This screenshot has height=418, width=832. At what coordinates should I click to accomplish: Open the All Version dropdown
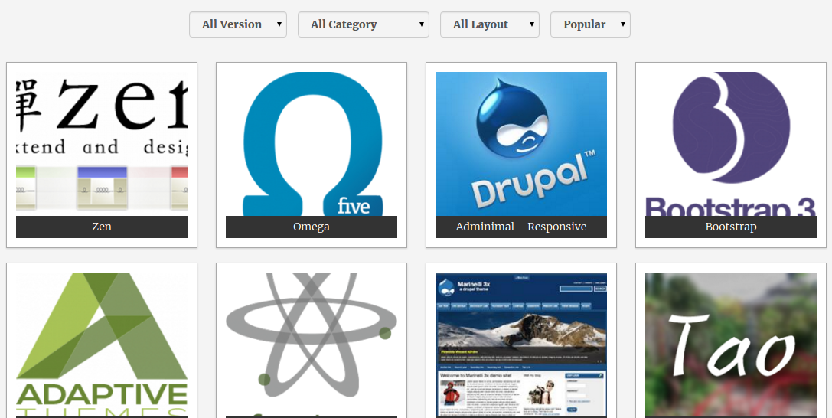tap(238, 24)
